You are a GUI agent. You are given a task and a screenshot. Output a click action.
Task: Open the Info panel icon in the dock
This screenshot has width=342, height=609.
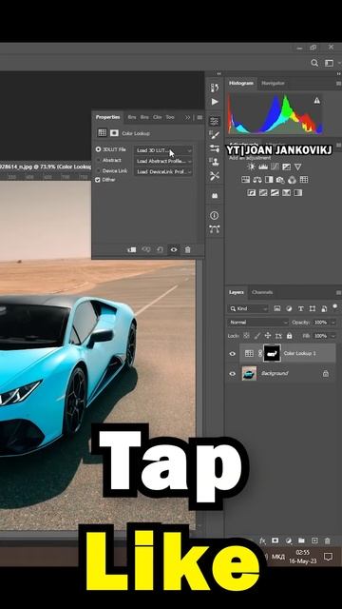[x=215, y=216]
